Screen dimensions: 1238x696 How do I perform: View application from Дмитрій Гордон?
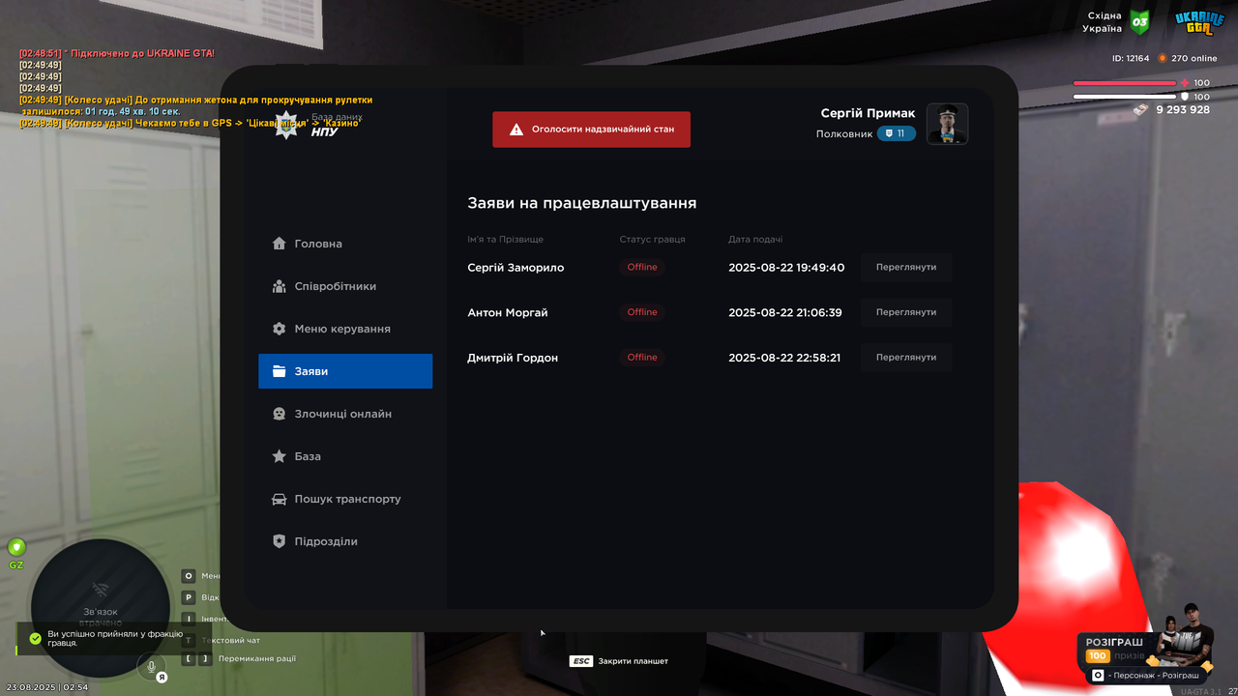click(906, 358)
